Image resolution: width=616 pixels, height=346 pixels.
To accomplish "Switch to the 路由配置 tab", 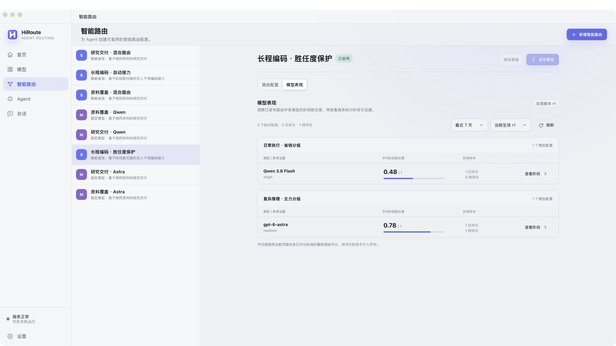I will pos(270,85).
